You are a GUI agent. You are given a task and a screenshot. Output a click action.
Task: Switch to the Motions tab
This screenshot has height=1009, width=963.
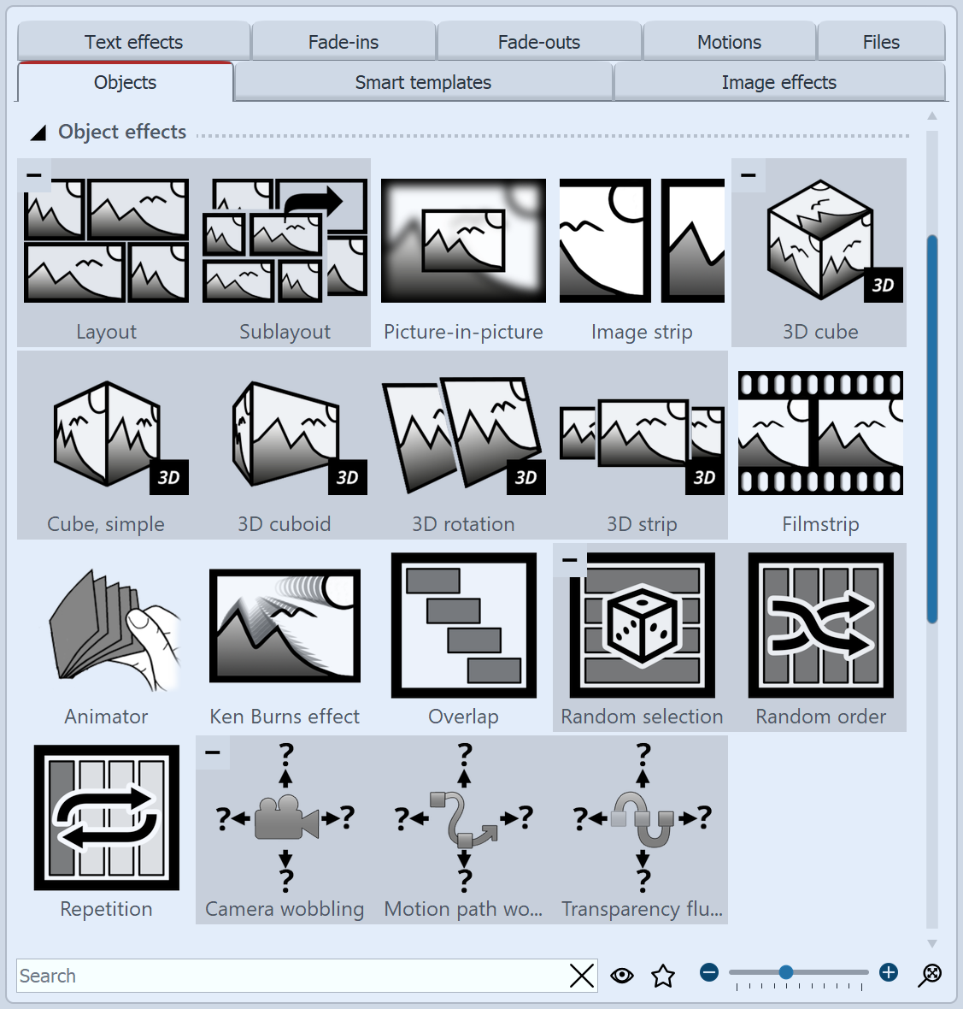728,41
